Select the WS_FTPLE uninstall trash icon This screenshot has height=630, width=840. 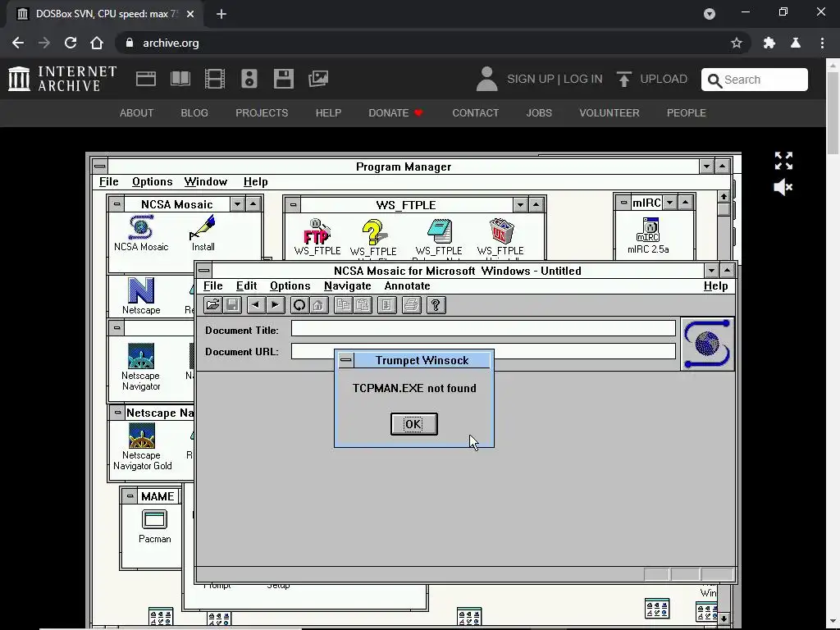pyautogui.click(x=501, y=231)
